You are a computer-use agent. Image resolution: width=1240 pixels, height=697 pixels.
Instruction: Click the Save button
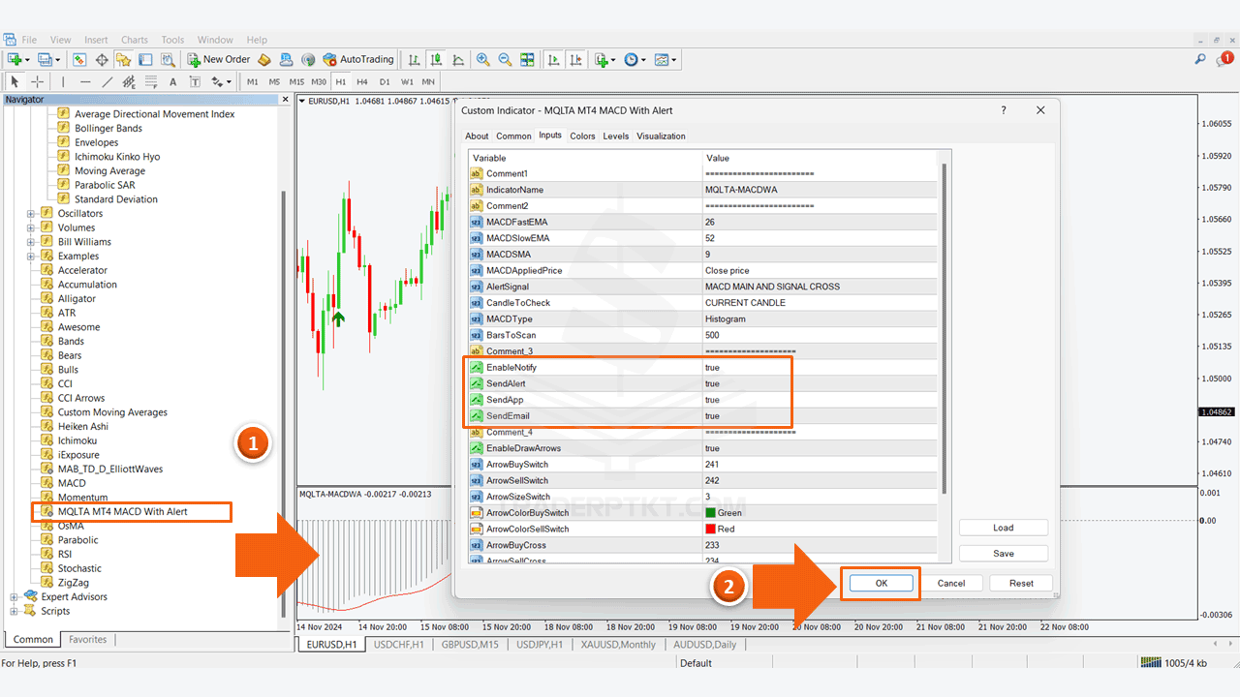[x=1004, y=554]
